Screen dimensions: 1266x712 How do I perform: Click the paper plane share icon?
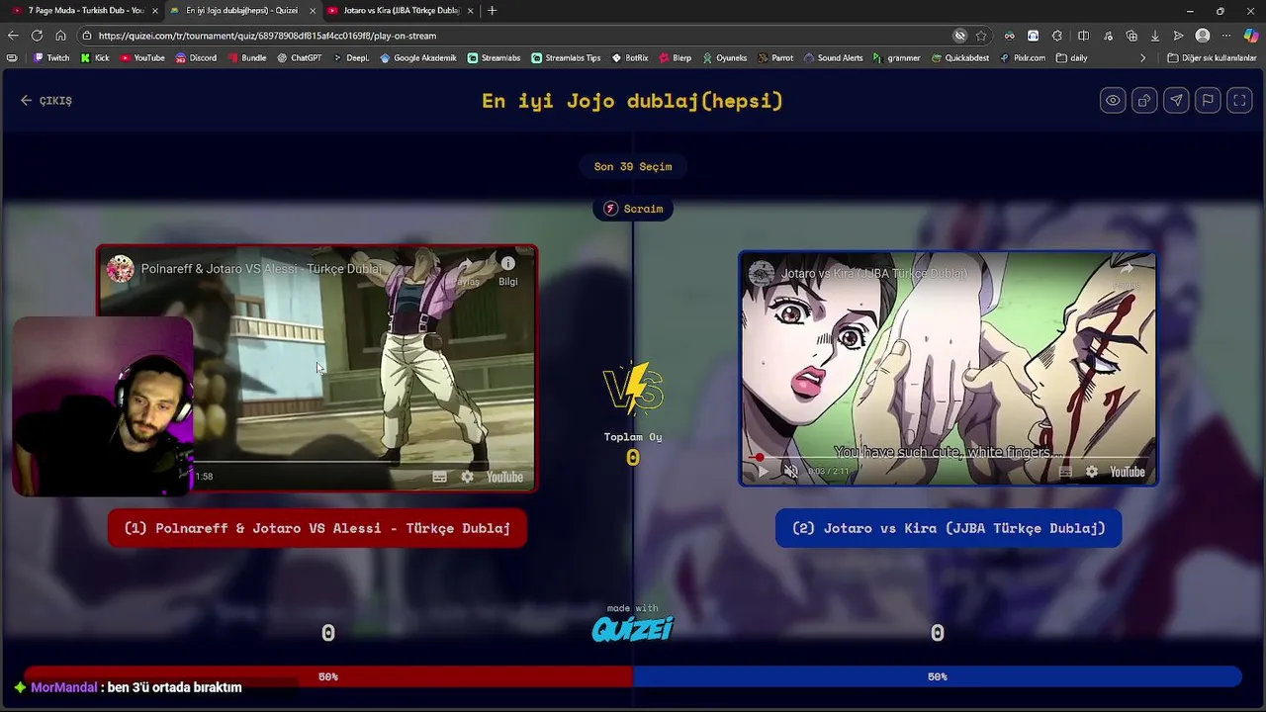tap(1176, 100)
